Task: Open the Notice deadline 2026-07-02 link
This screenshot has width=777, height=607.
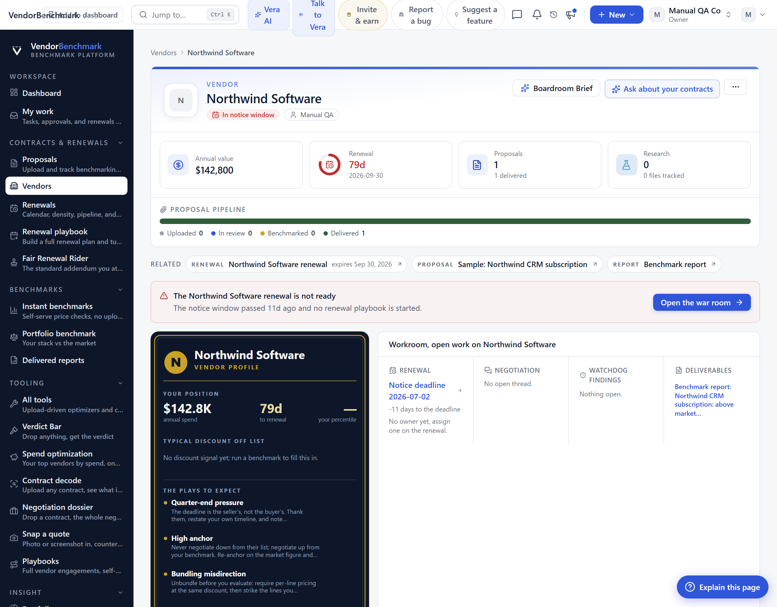Action: 417,391
